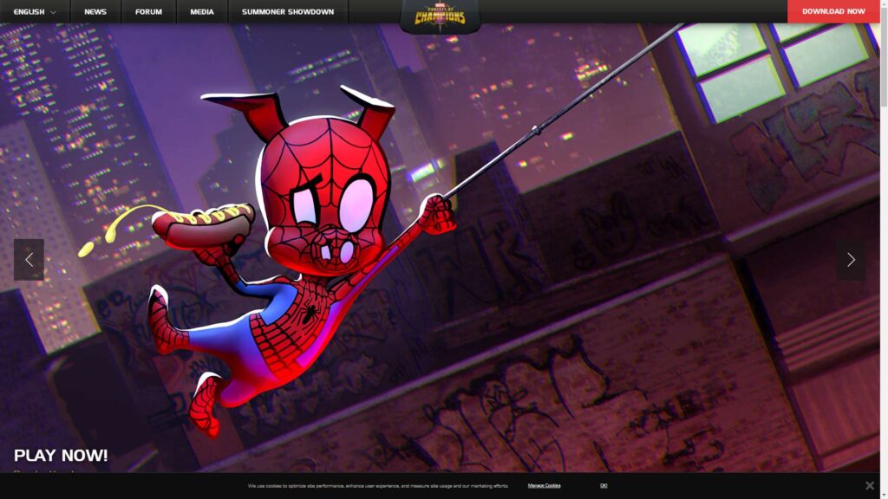Viewport: 888px width, 499px height.
Task: Show previous slide with left arrow
Action: pyautogui.click(x=29, y=260)
